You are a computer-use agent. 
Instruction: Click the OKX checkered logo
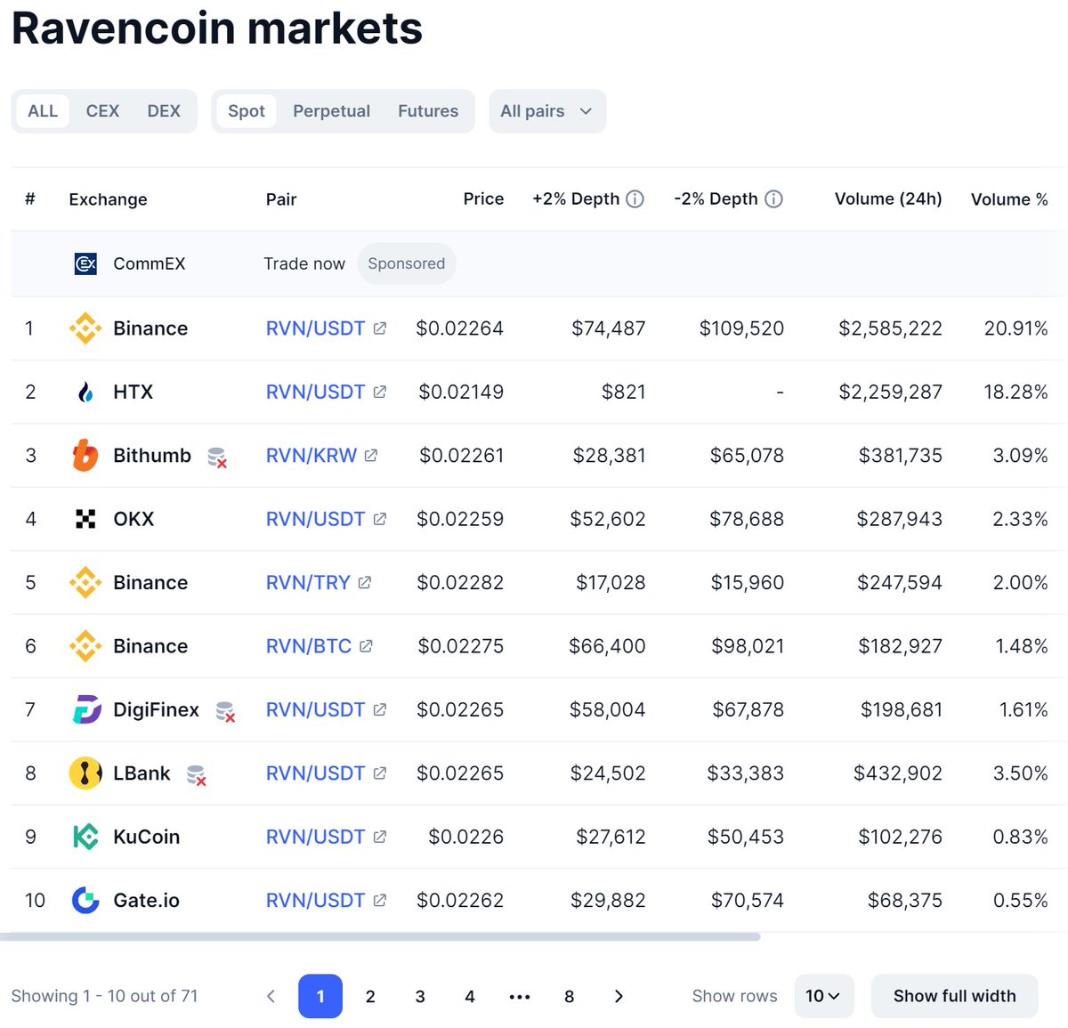[85, 519]
